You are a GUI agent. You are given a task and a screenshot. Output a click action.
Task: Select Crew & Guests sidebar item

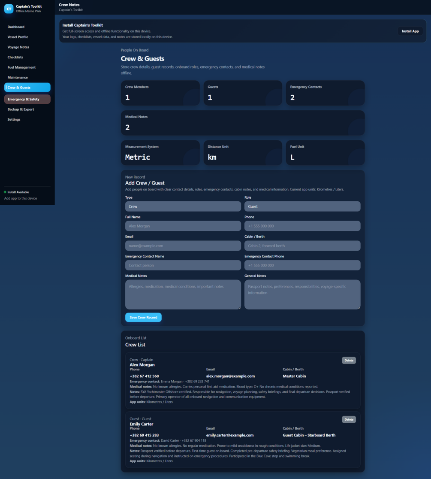[27, 88]
